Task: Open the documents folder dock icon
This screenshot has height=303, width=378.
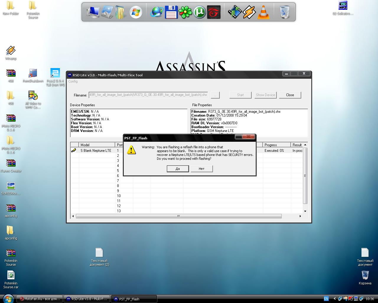Action: (120, 12)
